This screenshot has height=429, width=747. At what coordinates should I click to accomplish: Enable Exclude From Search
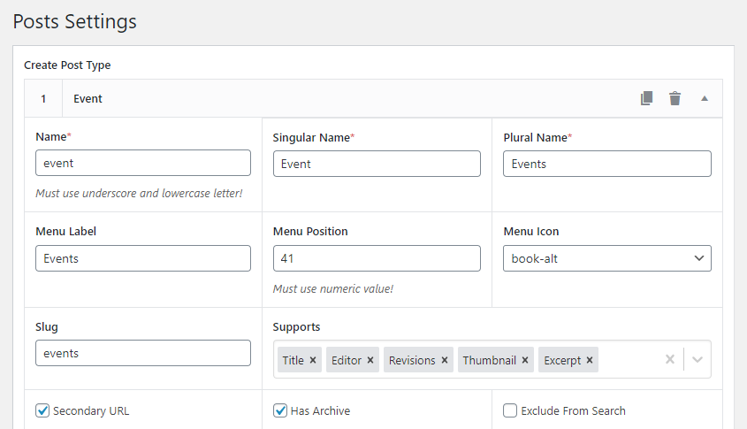(510, 410)
